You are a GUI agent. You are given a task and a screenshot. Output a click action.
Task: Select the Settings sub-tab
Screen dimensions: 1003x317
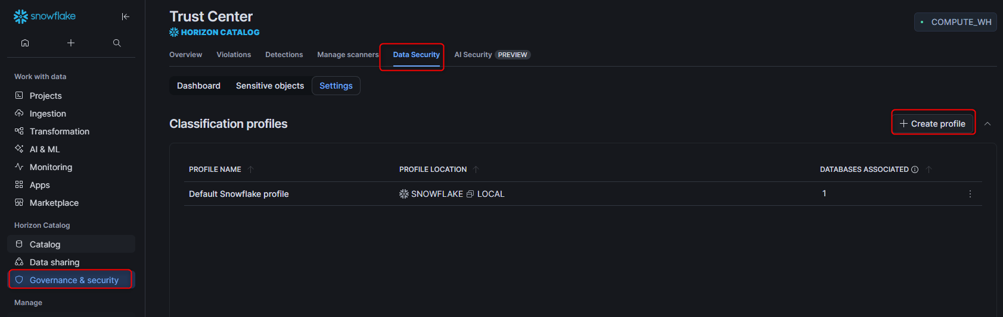pyautogui.click(x=336, y=86)
